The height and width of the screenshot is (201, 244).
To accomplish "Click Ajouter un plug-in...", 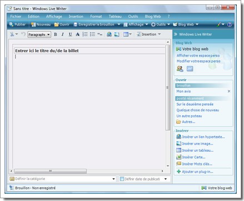I will tap(195, 172).
